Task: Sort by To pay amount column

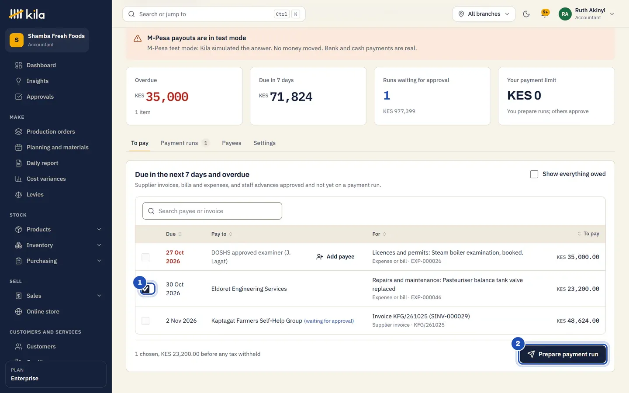Action: coord(588,234)
